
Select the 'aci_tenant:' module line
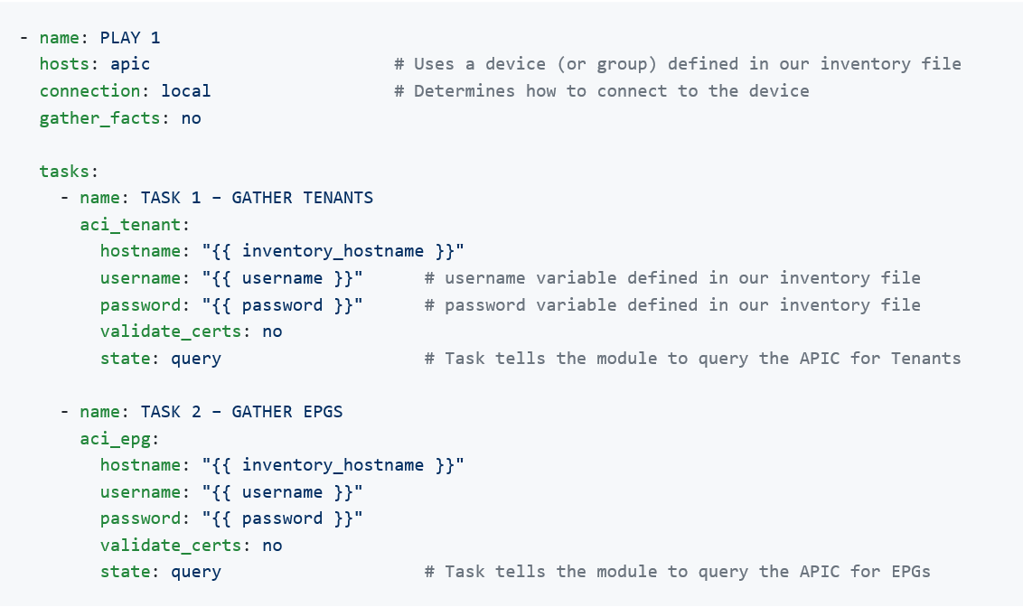click(x=135, y=225)
